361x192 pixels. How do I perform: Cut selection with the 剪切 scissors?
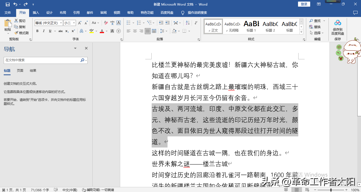(x=20, y=21)
